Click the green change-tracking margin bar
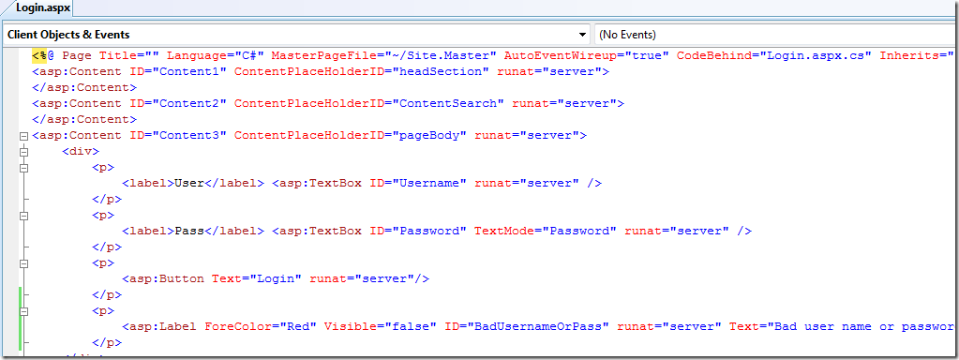 coord(21,319)
